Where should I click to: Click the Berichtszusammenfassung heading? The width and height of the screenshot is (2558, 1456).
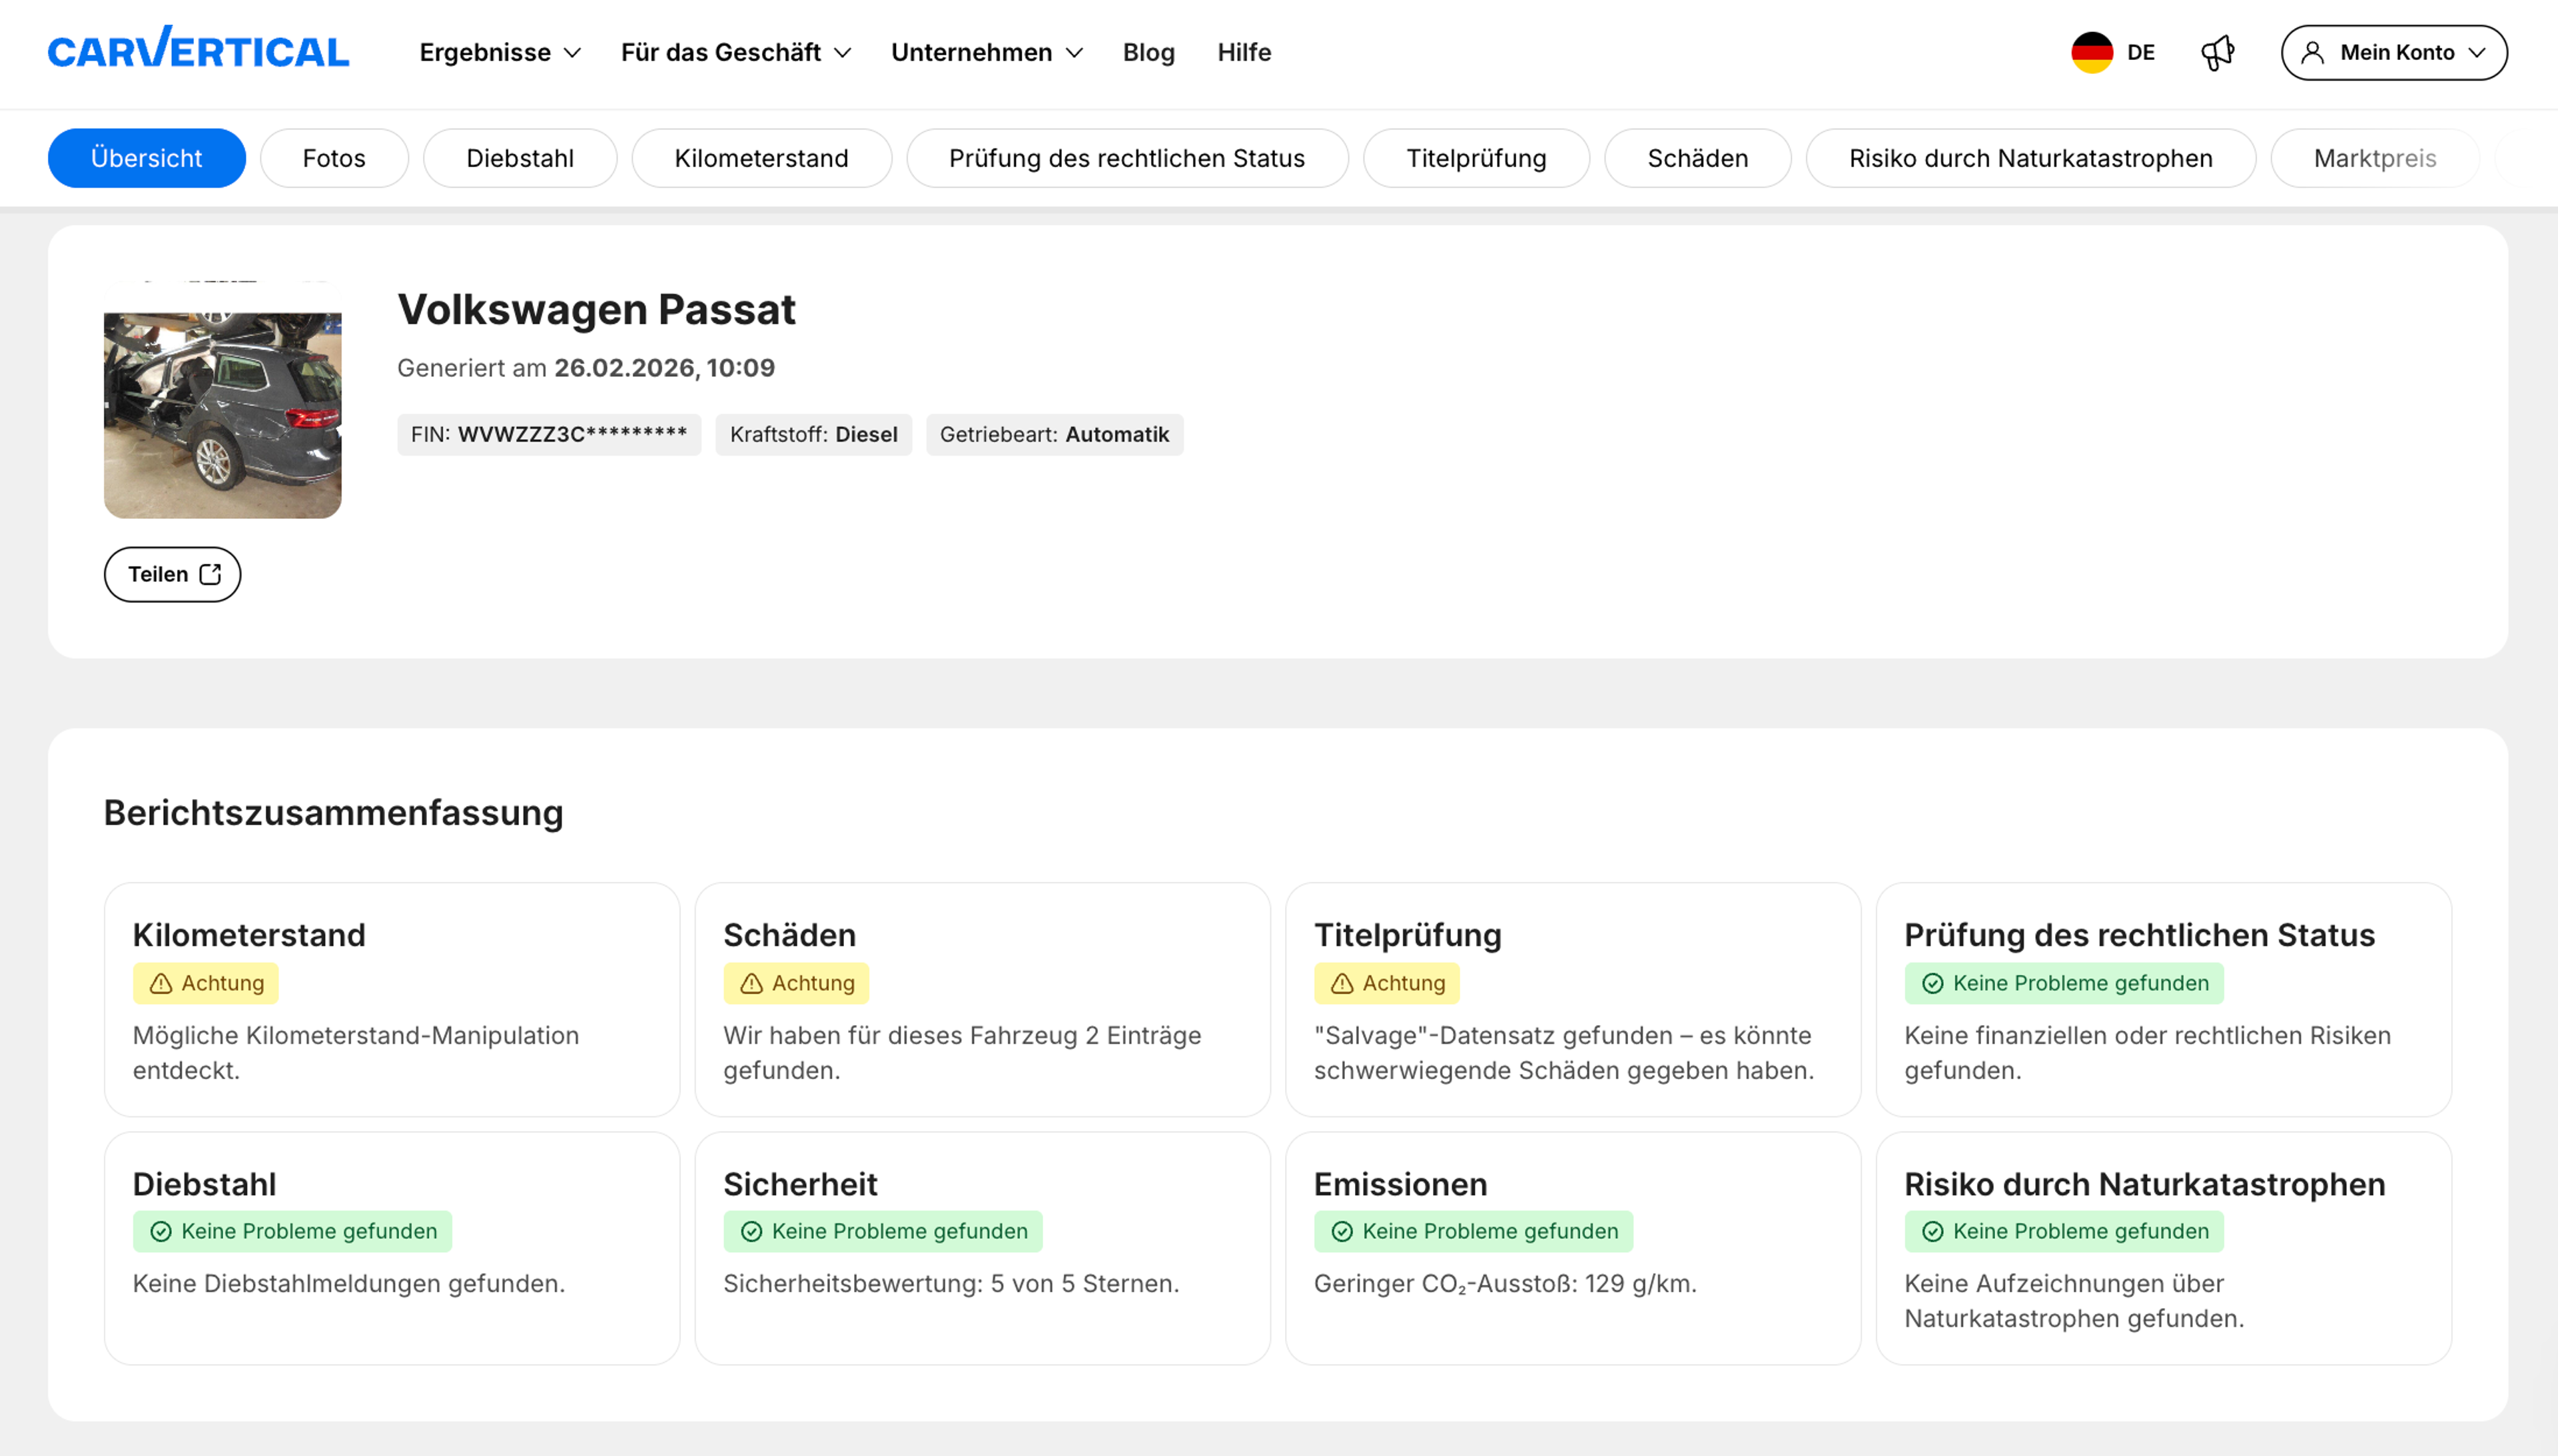(333, 813)
